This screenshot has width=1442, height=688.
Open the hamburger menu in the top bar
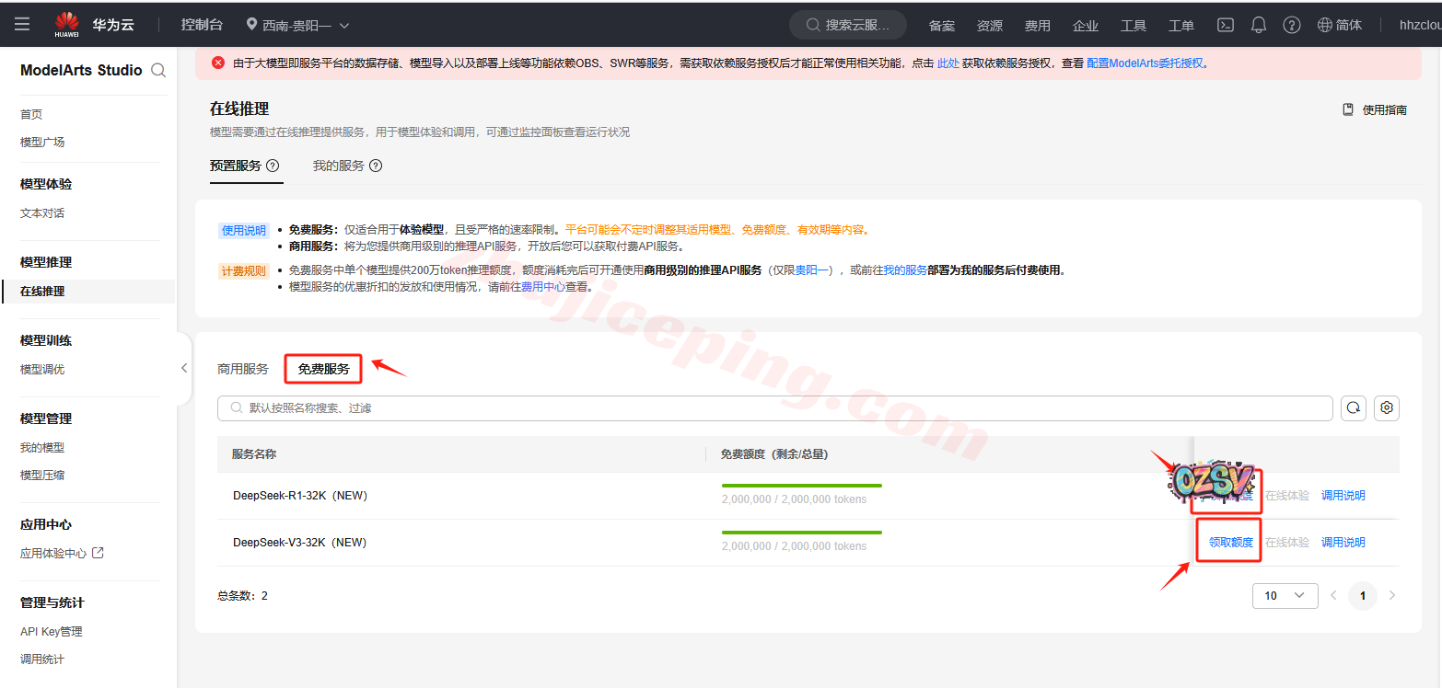click(x=22, y=25)
